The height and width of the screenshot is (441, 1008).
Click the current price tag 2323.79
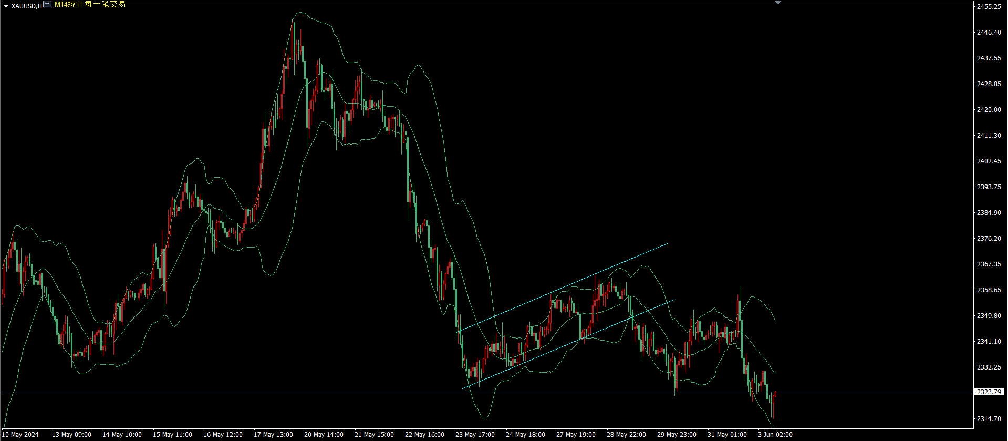coord(989,392)
